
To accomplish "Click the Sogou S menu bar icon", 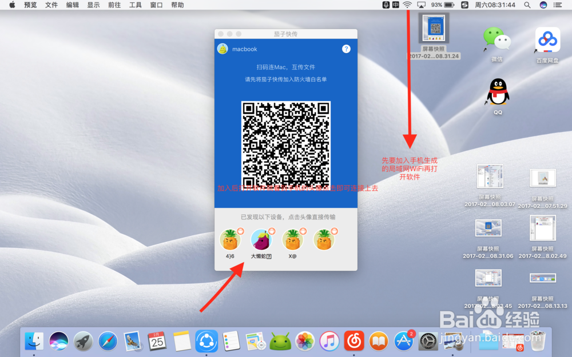I will click(464, 5).
